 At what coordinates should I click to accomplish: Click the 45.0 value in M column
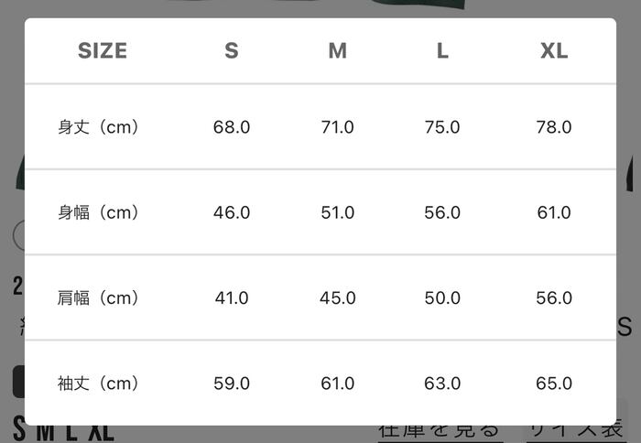coord(338,297)
